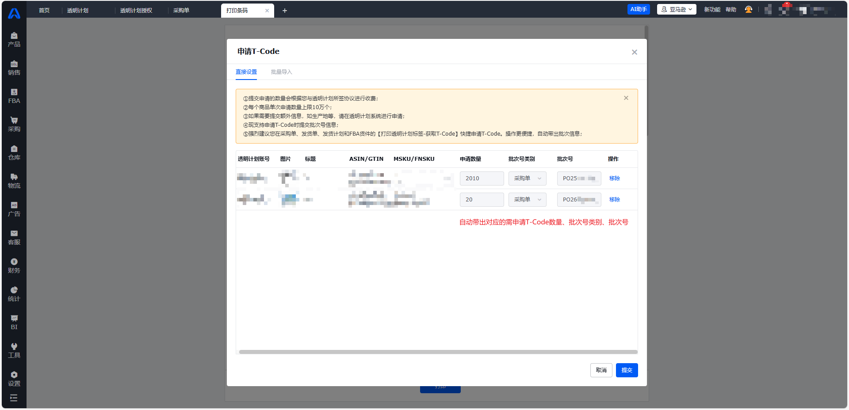Click the 提交 submit button

(627, 370)
